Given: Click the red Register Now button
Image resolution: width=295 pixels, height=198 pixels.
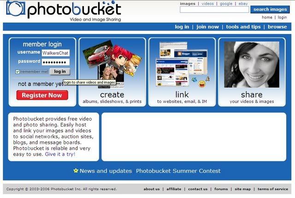Looking at the screenshot, I should pos(42,95).
